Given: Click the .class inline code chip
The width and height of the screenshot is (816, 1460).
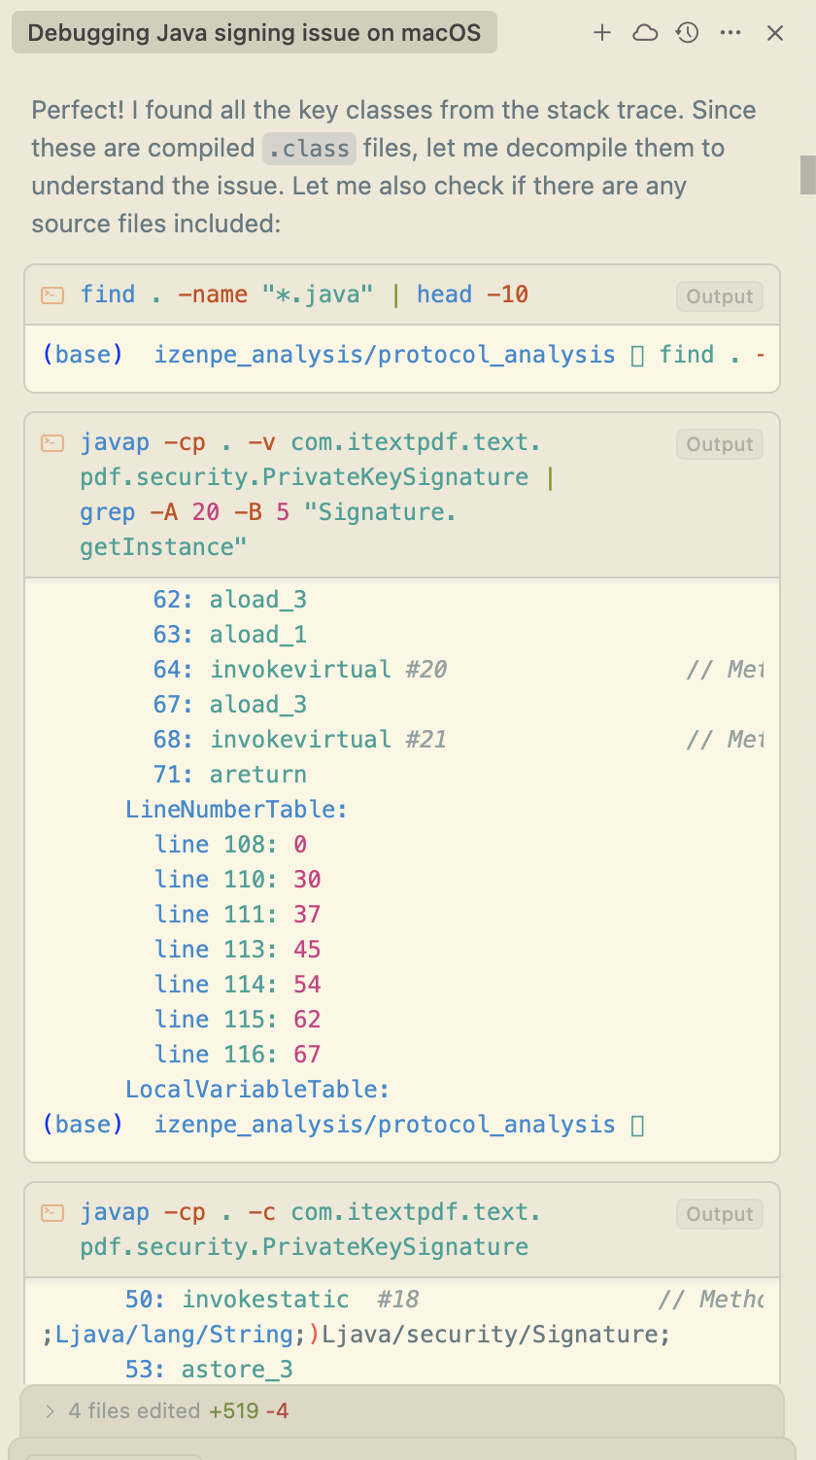Looking at the screenshot, I should click(309, 148).
